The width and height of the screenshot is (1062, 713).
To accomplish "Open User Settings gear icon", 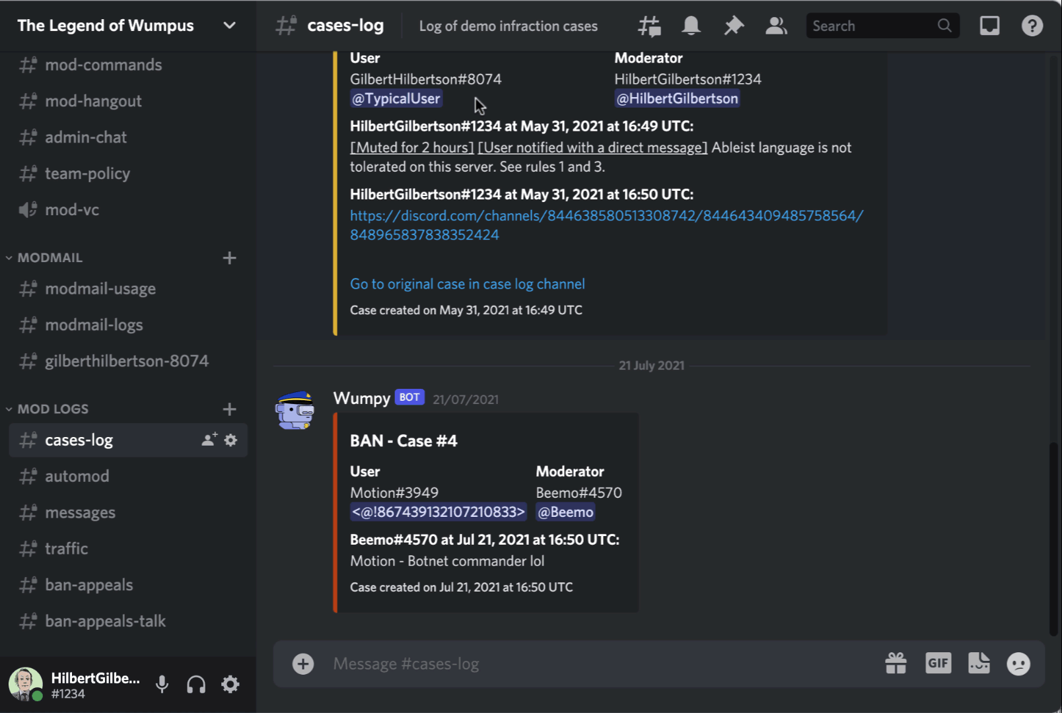I will (230, 685).
